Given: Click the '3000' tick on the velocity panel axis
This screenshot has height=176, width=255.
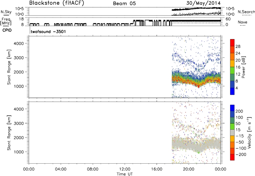Looking at the screenshot, I should [18, 123].
